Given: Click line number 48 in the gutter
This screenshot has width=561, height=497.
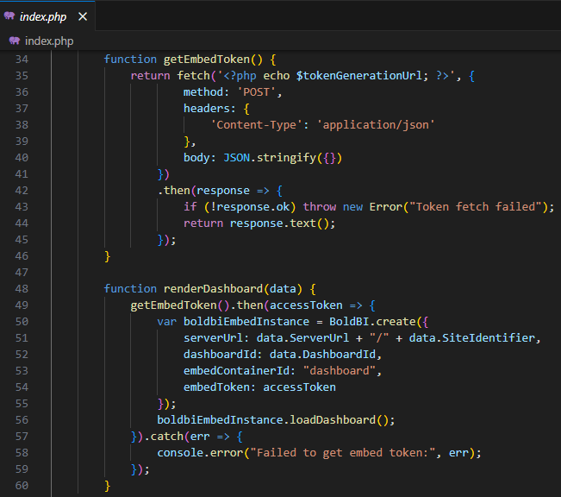Looking at the screenshot, I should click(x=22, y=288).
